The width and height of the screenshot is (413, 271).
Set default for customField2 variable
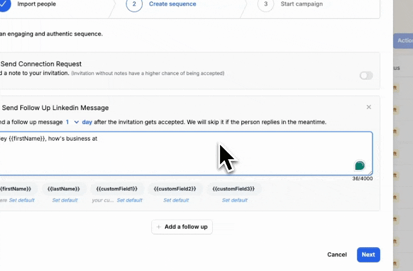coord(176,200)
